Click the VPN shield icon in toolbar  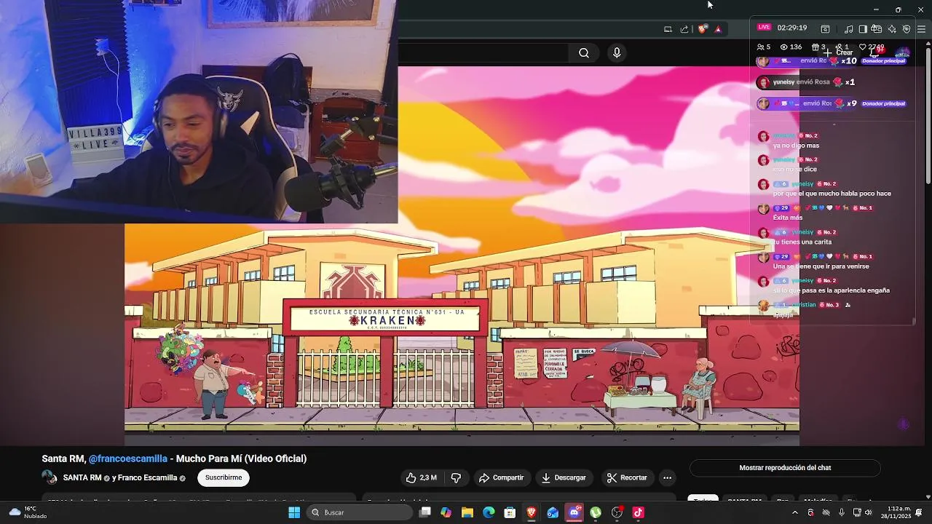(907, 29)
